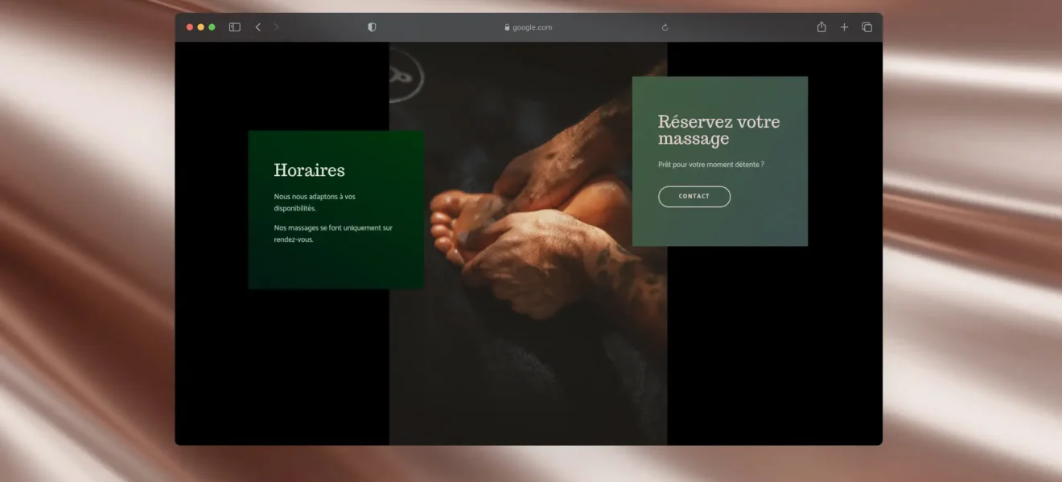Click the "Réservez votre massage" heading

pos(718,130)
